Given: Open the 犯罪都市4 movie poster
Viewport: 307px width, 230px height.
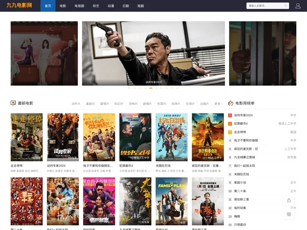Looking at the screenshot, I should (135, 137).
